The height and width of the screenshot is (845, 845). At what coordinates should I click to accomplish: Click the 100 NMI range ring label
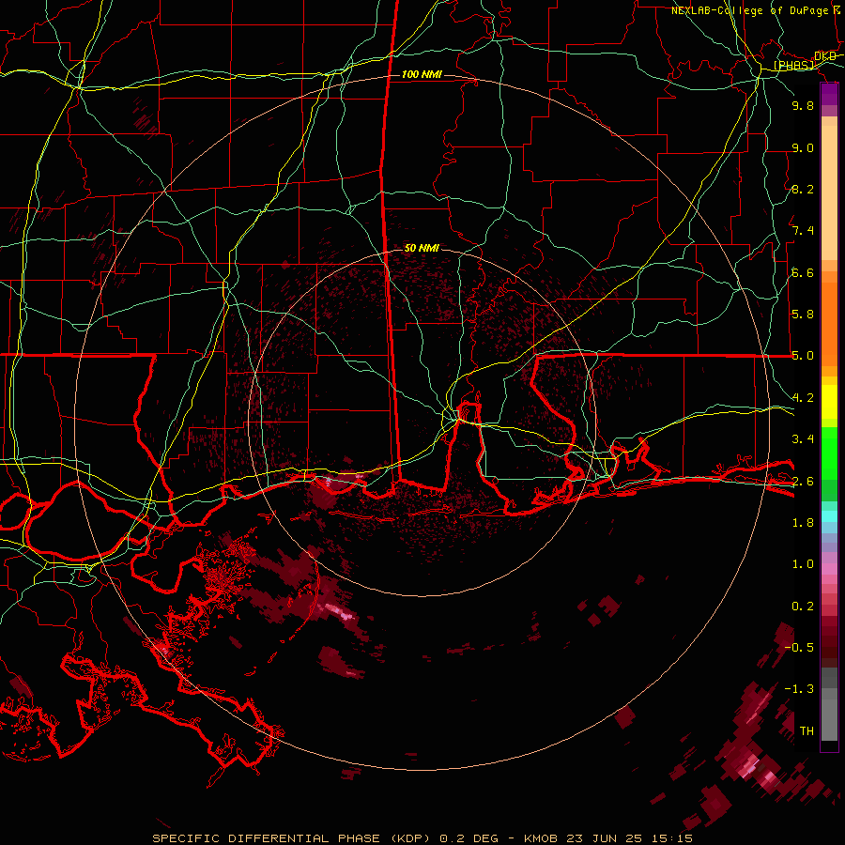[x=422, y=74]
